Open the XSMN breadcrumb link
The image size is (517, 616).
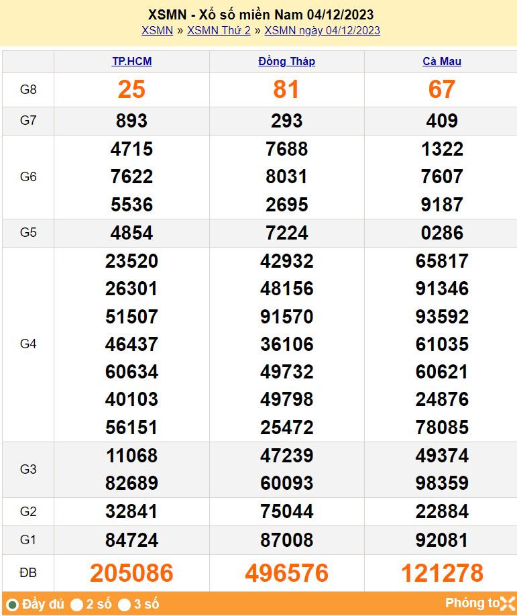point(157,30)
